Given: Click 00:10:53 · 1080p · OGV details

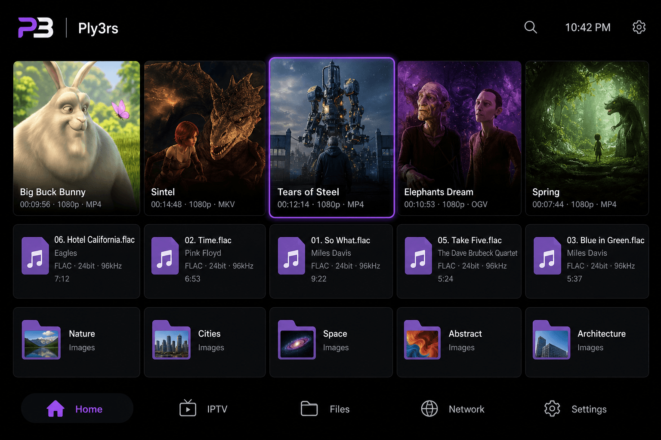Looking at the screenshot, I should (x=446, y=205).
